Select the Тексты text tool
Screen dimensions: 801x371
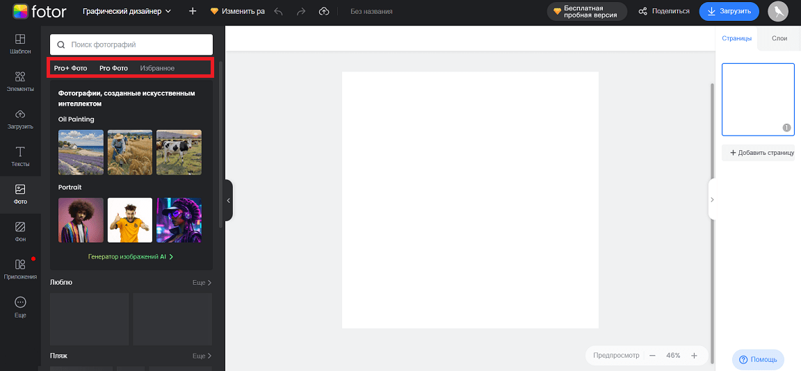pos(20,156)
